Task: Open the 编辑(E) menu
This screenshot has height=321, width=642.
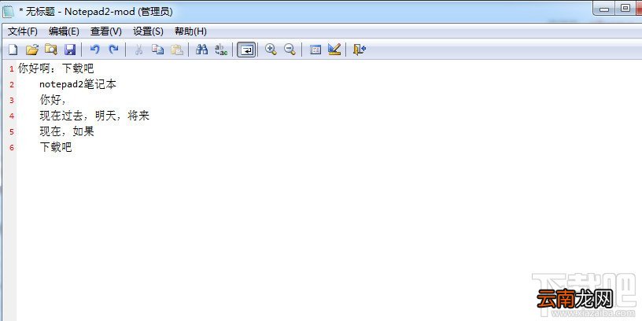Action: pyautogui.click(x=64, y=31)
